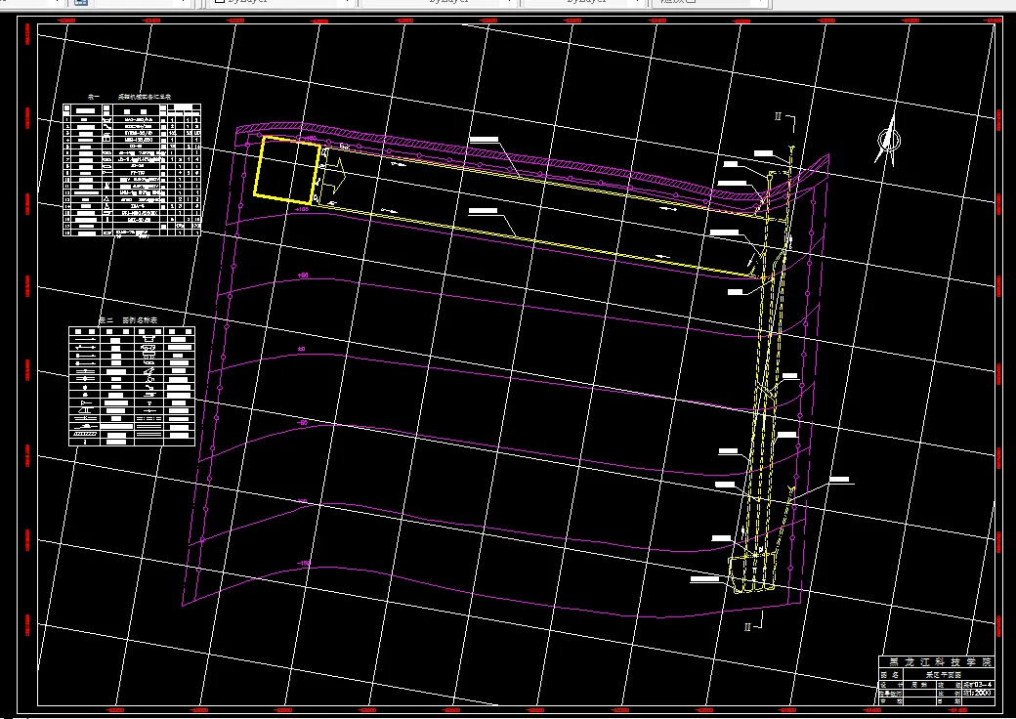
Task: Click the "+50" contour elevation label
Action: [303, 275]
